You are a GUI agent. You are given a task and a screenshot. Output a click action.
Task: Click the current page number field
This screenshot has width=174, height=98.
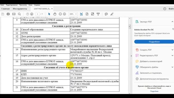point(38,14)
